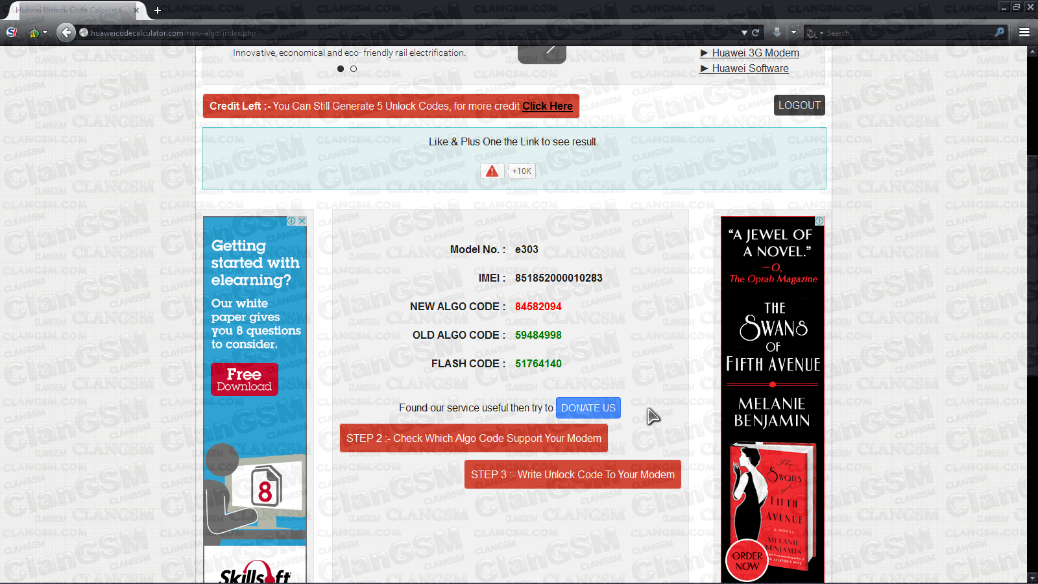Click the ORDER NOW circle in ad
Viewport: 1038px width, 584px height.
click(747, 561)
